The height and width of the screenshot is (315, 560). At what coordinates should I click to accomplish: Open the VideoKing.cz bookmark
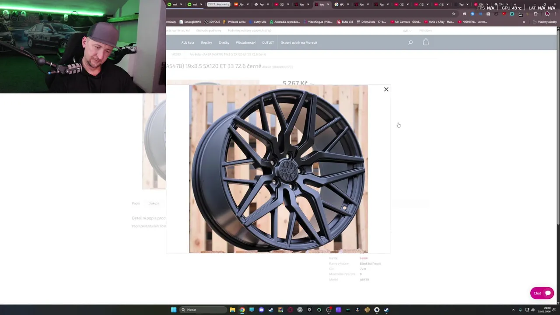pyautogui.click(x=318, y=22)
